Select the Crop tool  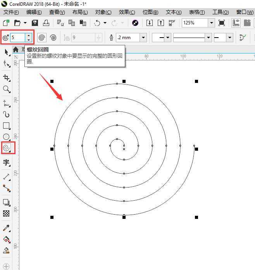(6, 77)
